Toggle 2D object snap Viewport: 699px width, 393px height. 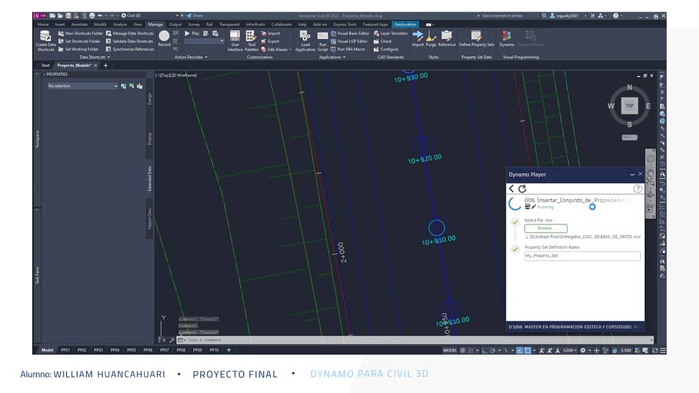point(528,351)
